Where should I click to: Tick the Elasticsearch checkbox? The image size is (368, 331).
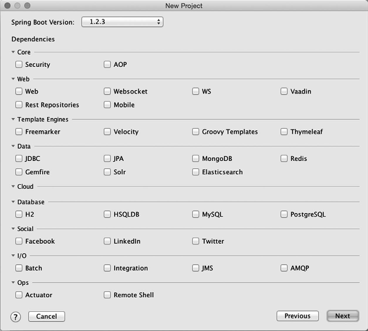(195, 172)
